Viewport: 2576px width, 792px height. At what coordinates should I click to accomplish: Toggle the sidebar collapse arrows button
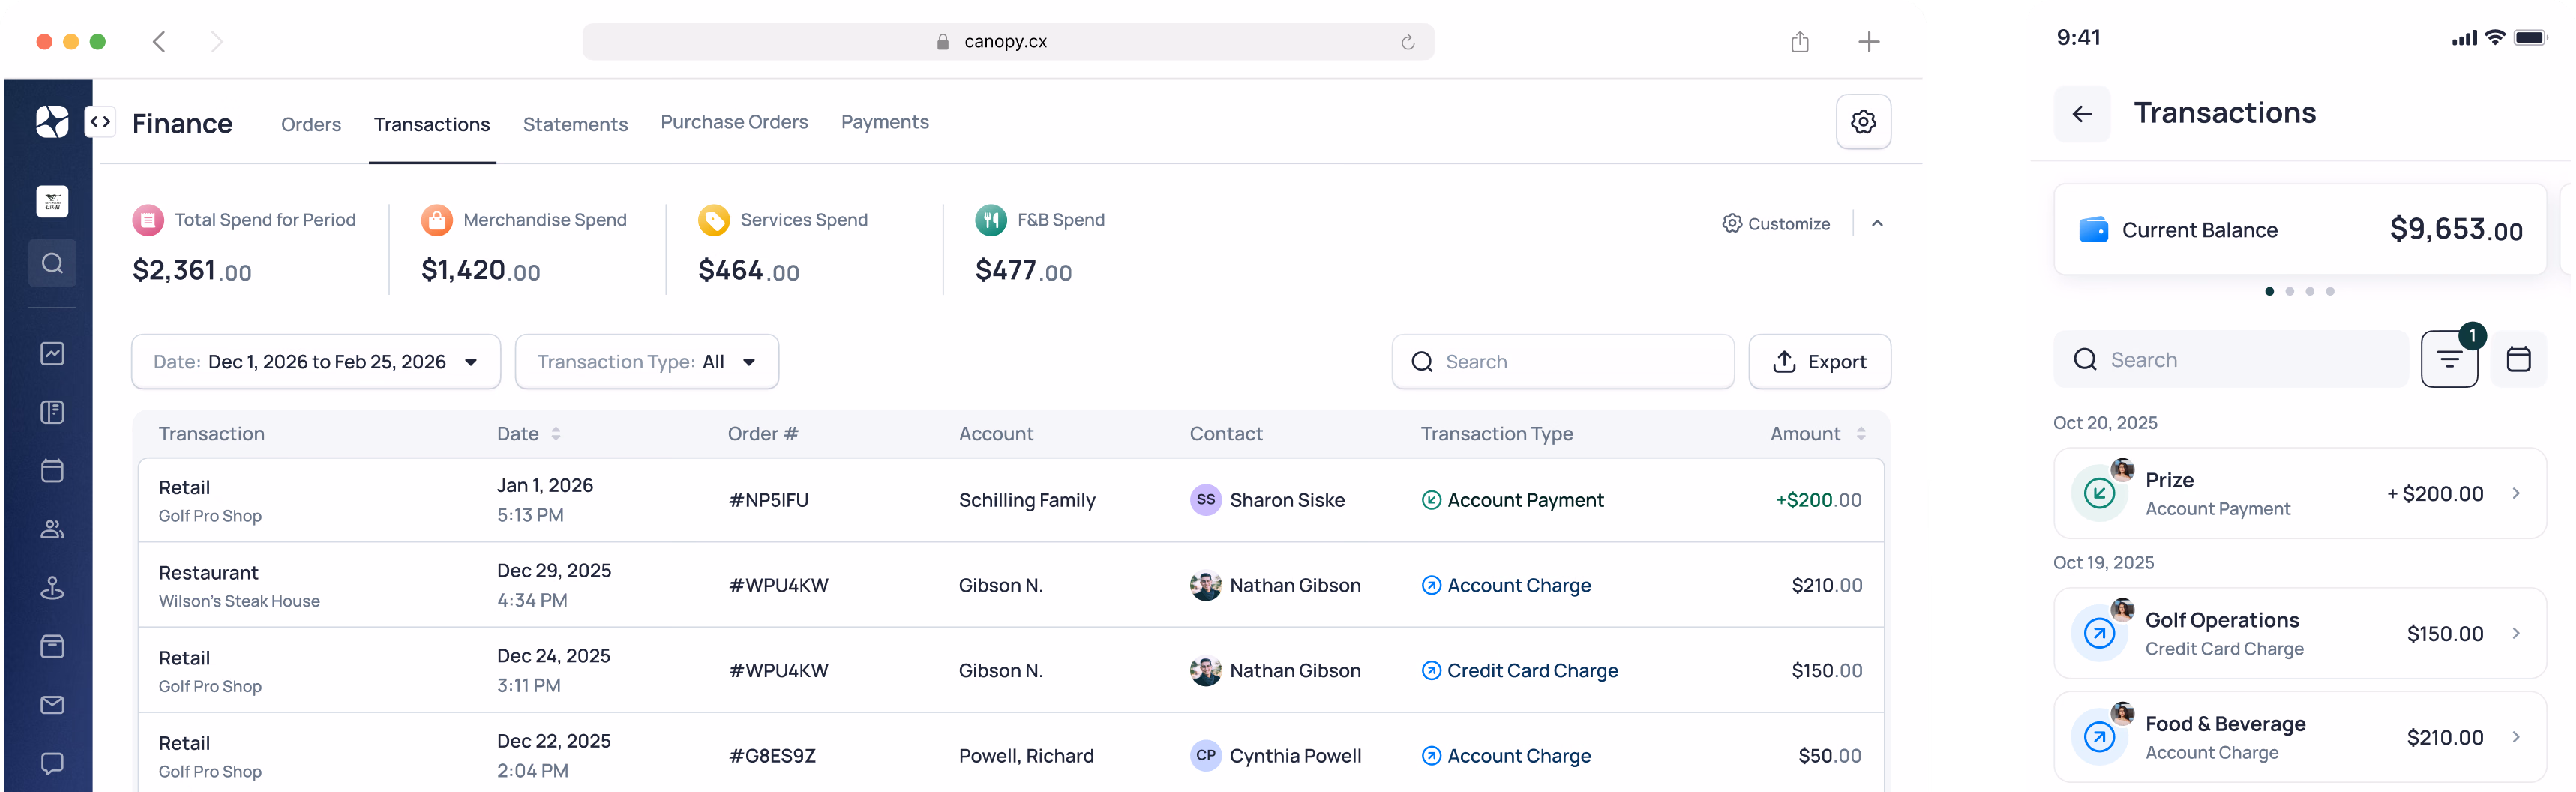(x=100, y=122)
